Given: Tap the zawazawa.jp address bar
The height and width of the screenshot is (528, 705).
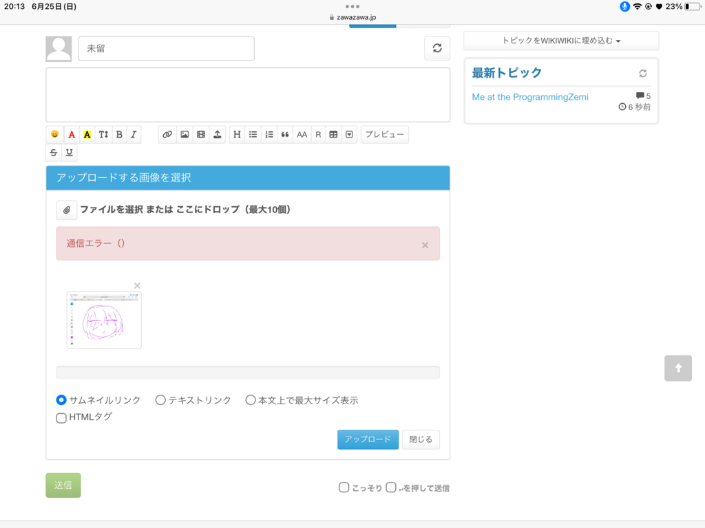Looking at the screenshot, I should click(352, 17).
